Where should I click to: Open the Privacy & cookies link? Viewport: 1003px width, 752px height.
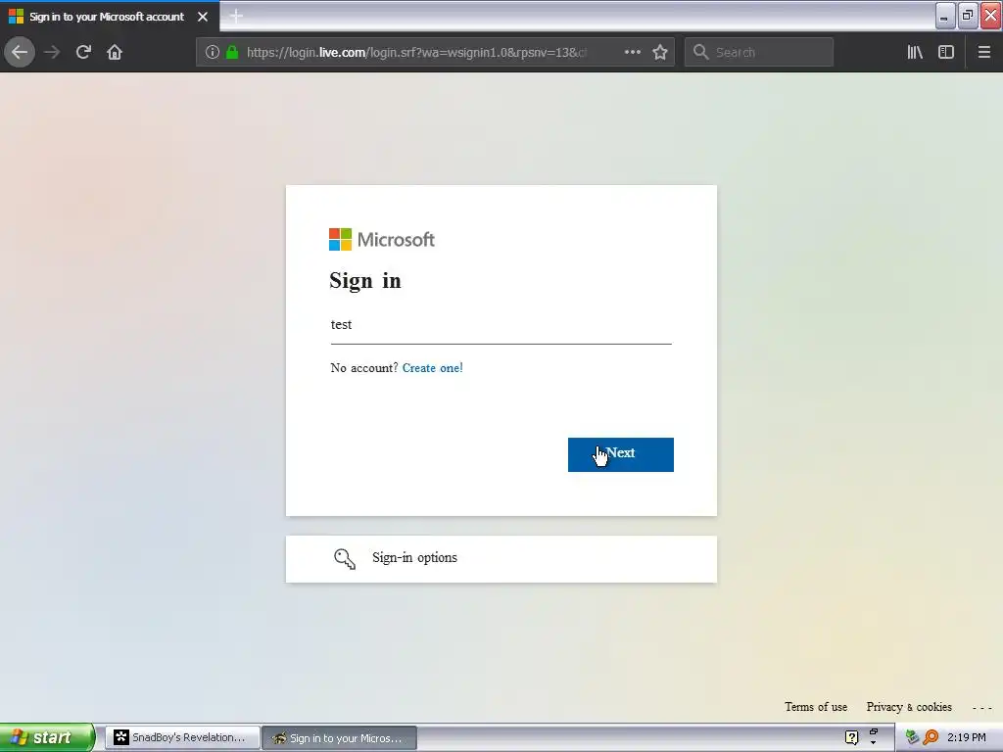coord(909,707)
